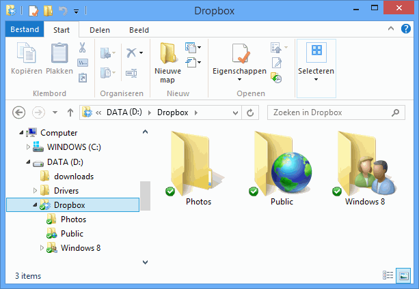The image size is (419, 289).
Task: Expand the WINDOWS (C:) node
Action: (x=28, y=147)
